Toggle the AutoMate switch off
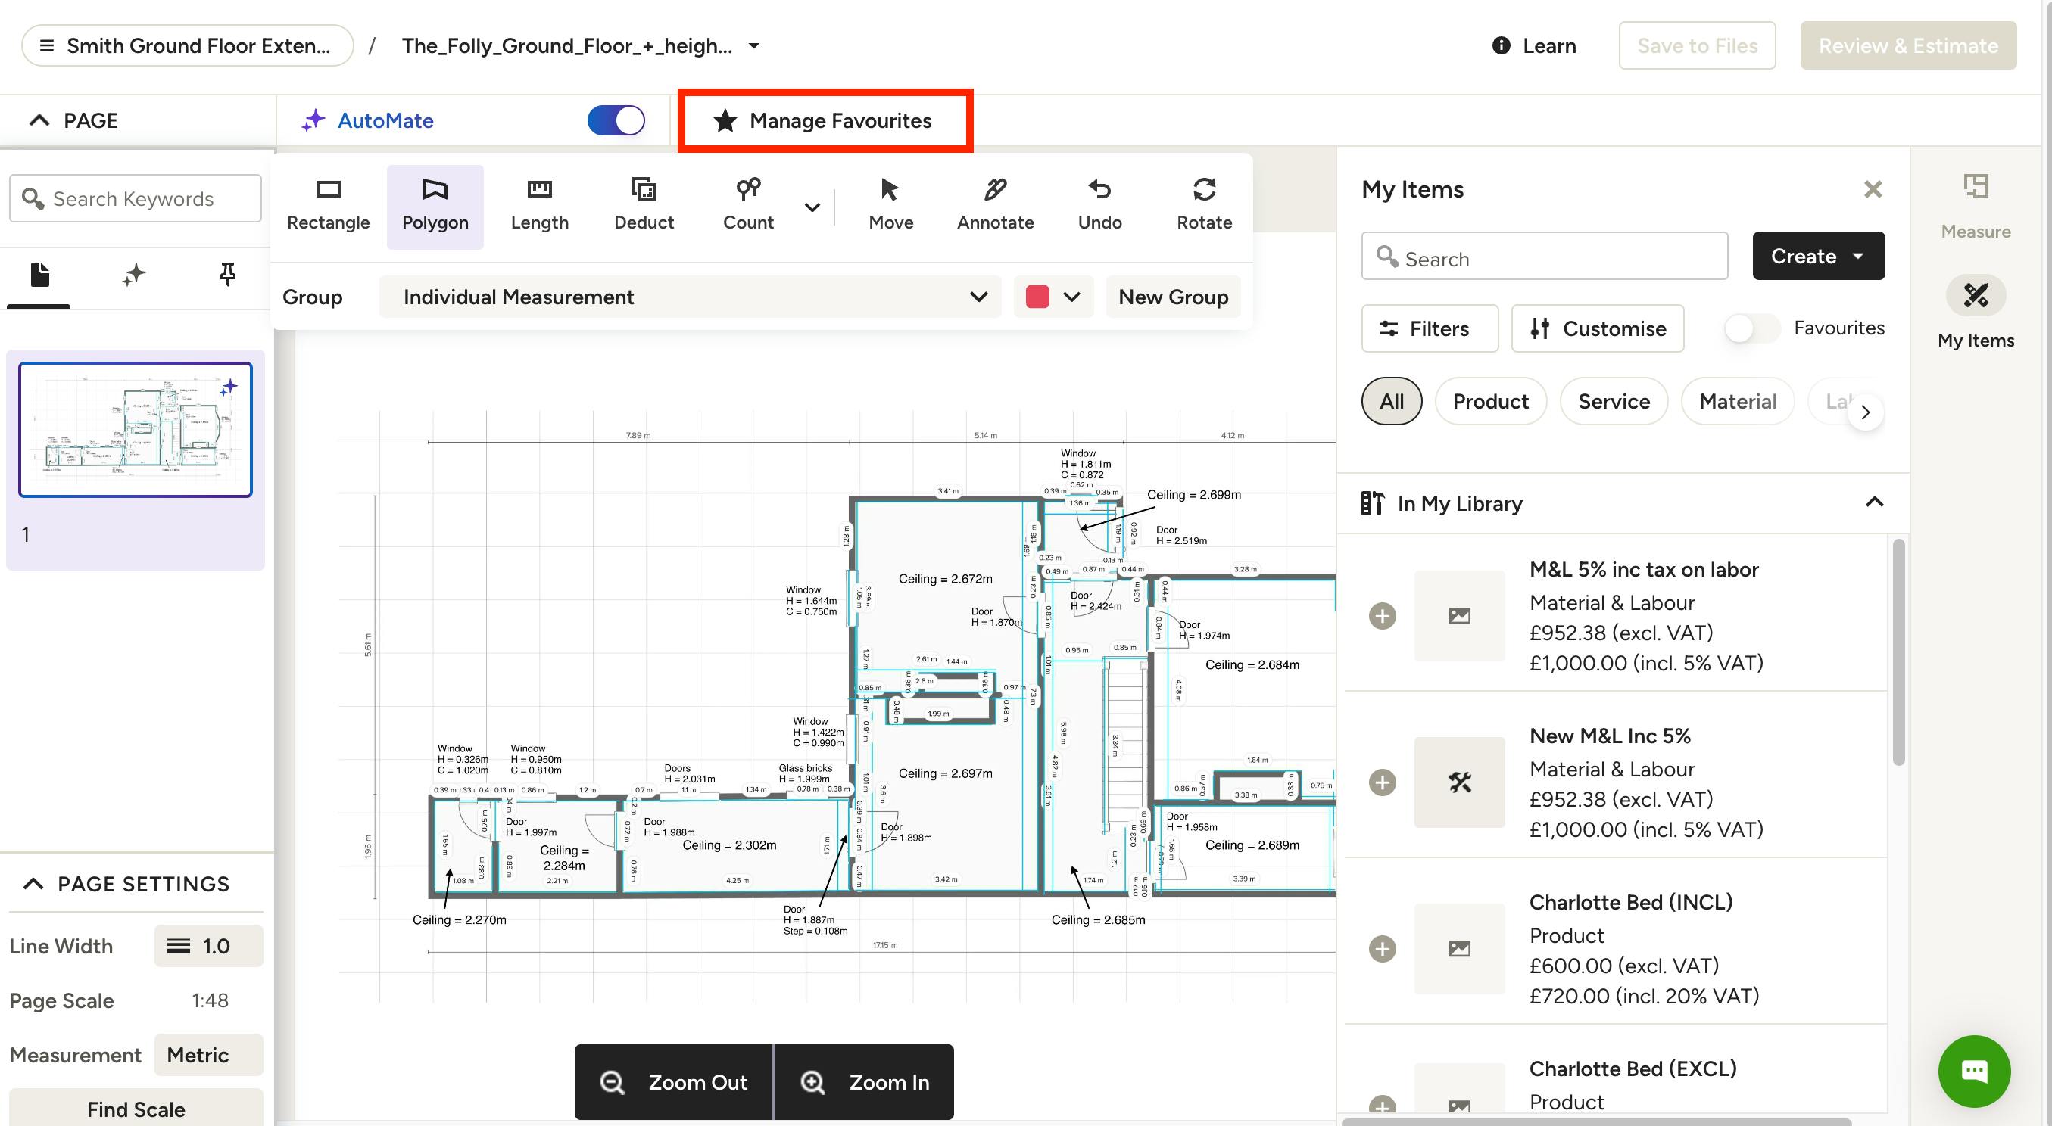Viewport: 2052px width, 1126px height. point(616,121)
